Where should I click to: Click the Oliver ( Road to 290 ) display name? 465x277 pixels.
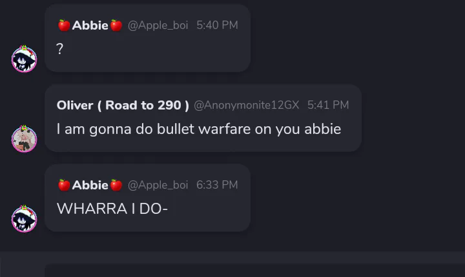pyautogui.click(x=123, y=106)
